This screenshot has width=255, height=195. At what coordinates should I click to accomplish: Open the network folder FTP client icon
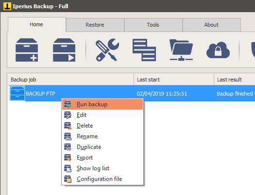click(181, 50)
